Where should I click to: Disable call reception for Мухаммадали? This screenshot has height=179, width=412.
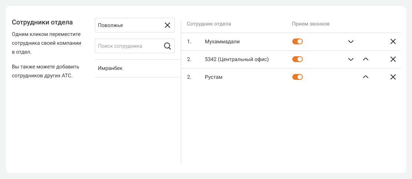click(298, 41)
